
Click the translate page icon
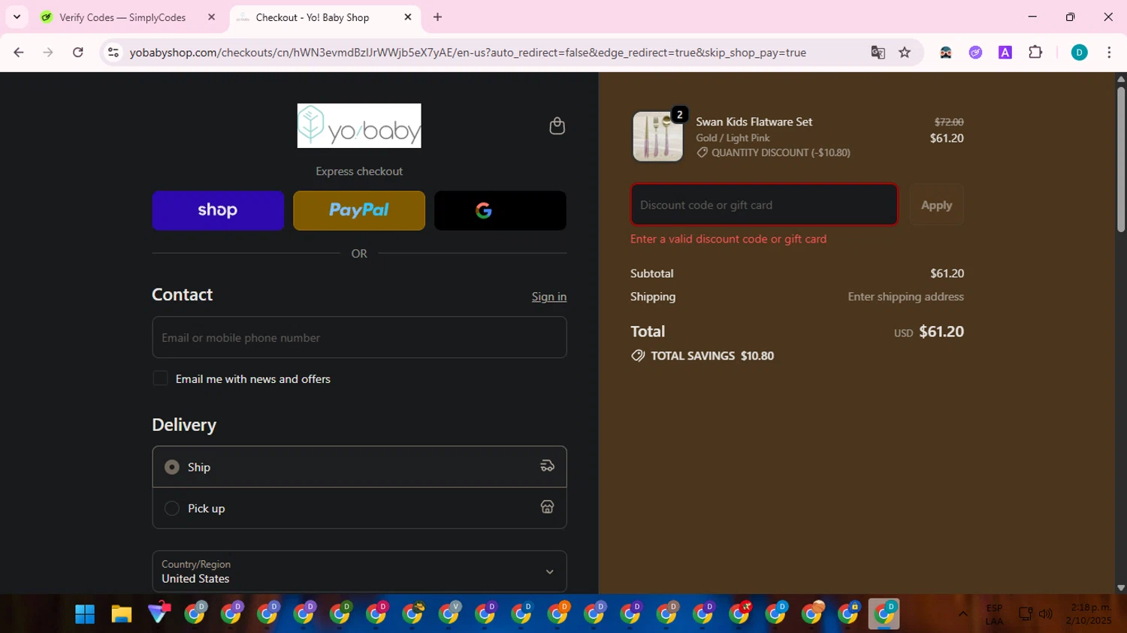click(x=878, y=53)
